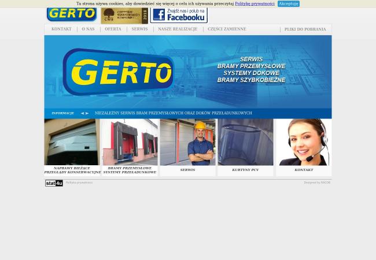Open the NASZE REALIZACJE menu item
The width and height of the screenshot is (376, 260).
178,29
